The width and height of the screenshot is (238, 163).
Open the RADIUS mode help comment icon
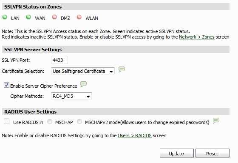(216, 121)
